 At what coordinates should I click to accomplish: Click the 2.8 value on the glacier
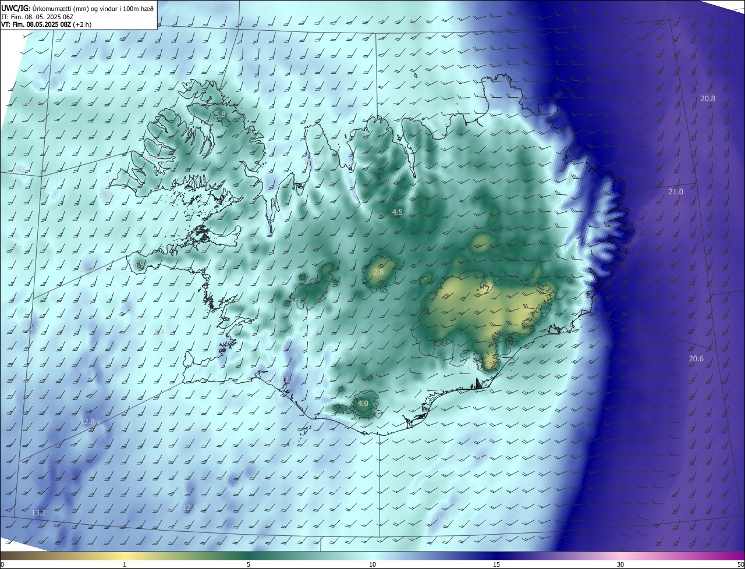[x=378, y=272]
